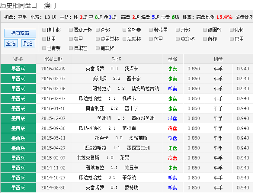
Task: Check the 西班牙杯 checkbox
Action: pyautogui.click(x=71, y=30)
